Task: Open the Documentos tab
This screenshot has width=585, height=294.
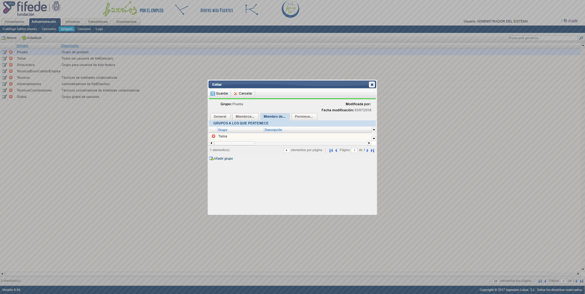Action: coord(127,22)
